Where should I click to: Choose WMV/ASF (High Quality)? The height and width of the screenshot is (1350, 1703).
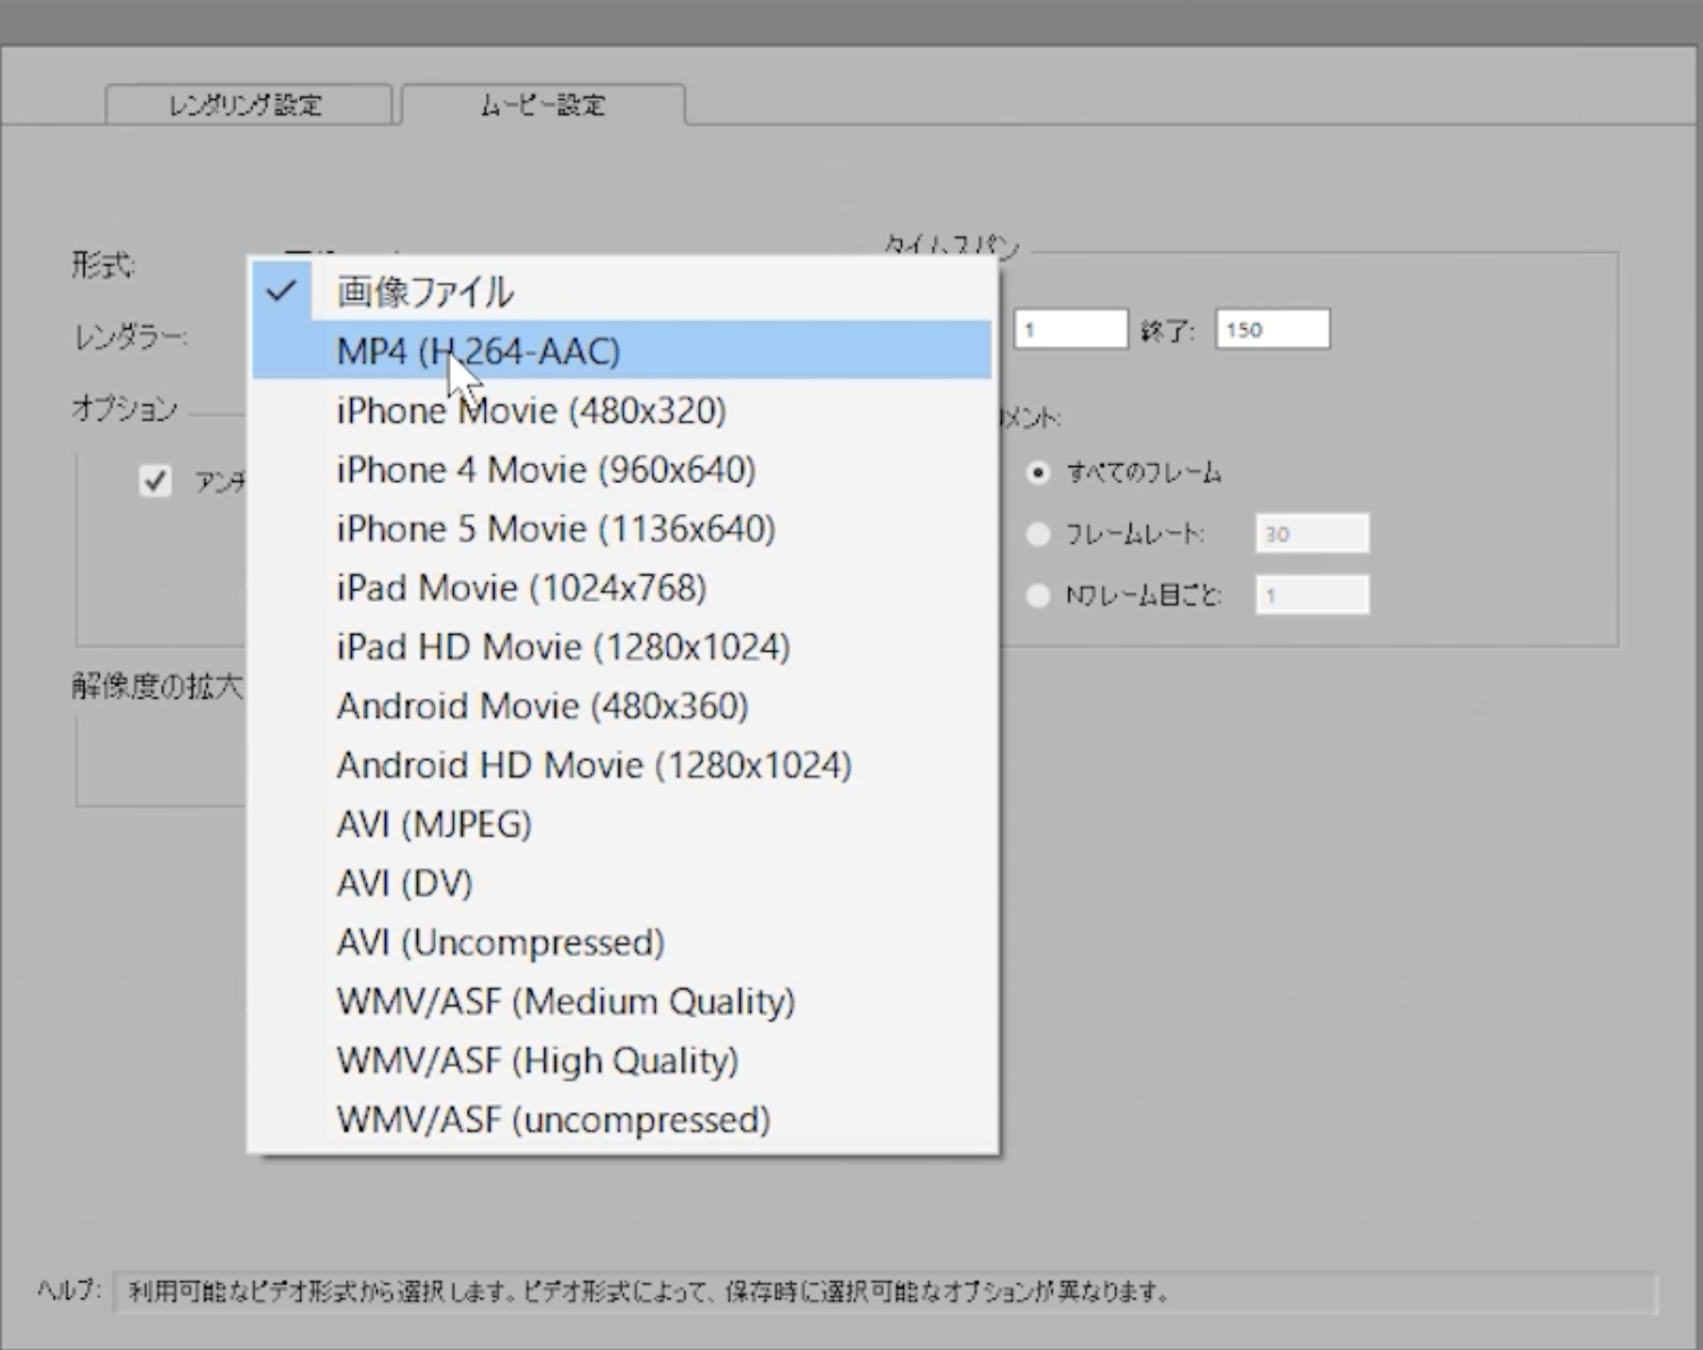[537, 1060]
